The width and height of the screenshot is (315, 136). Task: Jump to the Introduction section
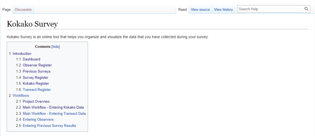click(x=22, y=53)
